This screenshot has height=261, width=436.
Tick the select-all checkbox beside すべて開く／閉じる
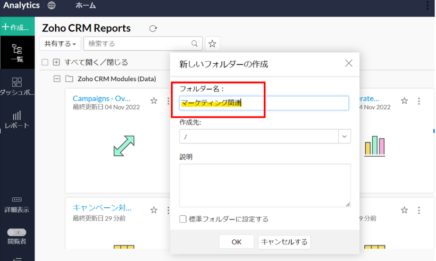[45, 62]
